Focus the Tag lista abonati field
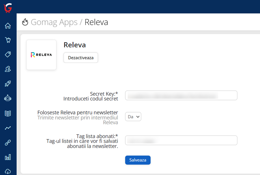The image size is (260, 175). pos(181,140)
